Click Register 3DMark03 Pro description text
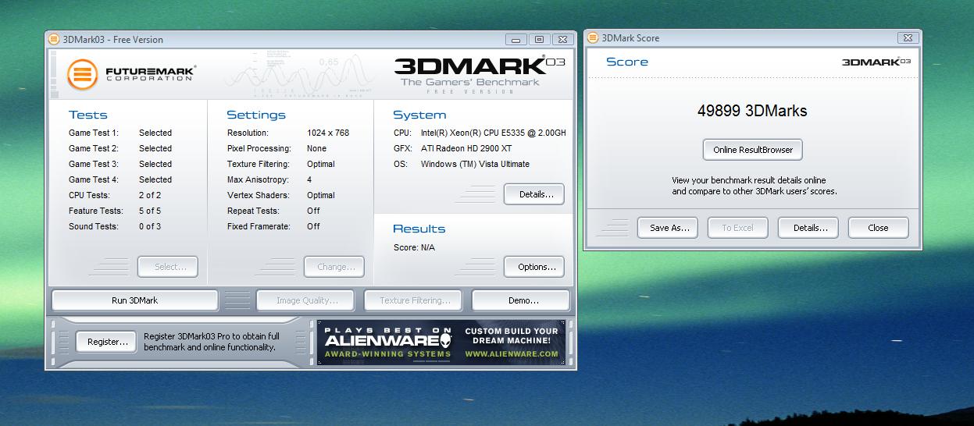974x426 pixels. pos(212,342)
